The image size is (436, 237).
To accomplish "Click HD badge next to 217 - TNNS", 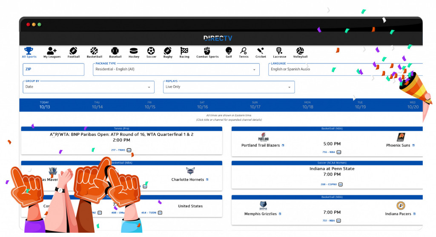I will click(129, 150).
